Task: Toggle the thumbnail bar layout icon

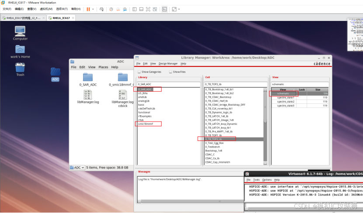Action: [x=141, y=9]
